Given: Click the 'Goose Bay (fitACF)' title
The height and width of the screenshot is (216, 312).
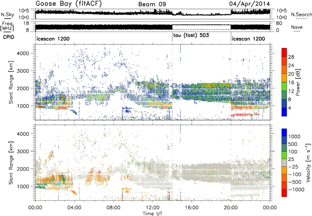Looking at the screenshot, I should tap(69, 4).
